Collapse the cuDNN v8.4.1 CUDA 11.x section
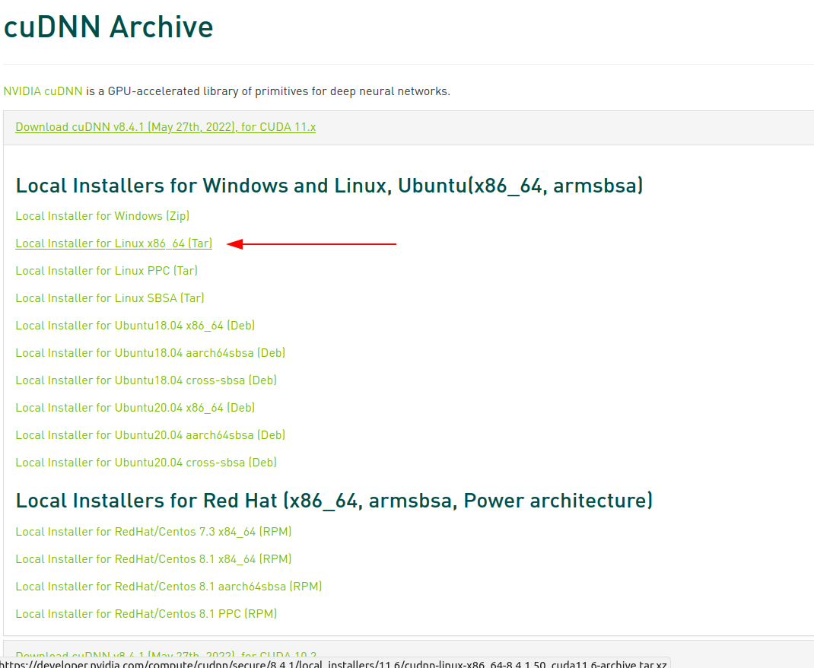814x668 pixels. click(165, 127)
